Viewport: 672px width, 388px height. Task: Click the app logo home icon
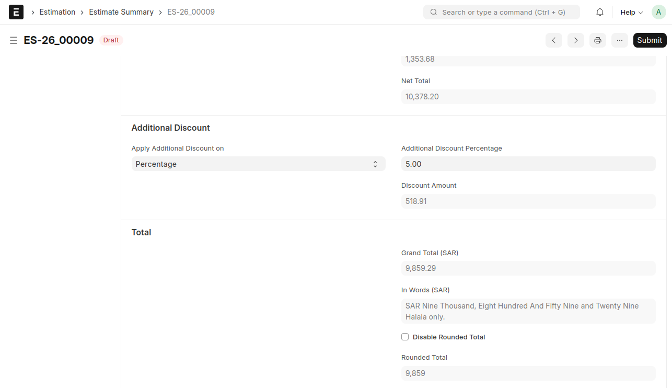16,12
